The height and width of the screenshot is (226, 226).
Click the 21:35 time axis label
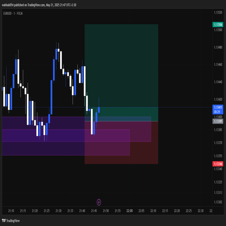(70, 211)
